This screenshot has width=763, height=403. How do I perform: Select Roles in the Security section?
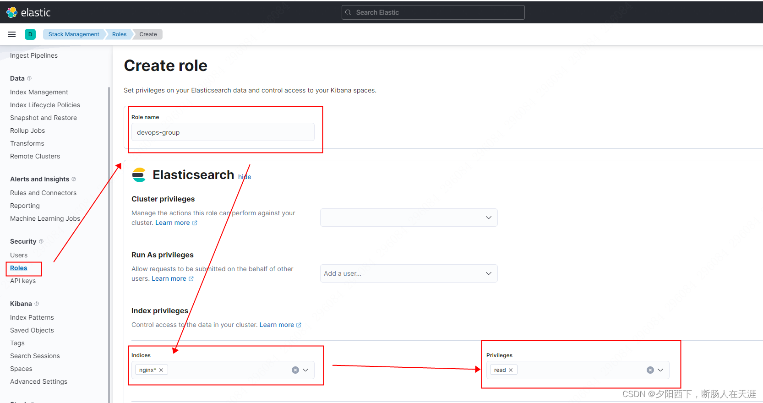[x=19, y=268]
